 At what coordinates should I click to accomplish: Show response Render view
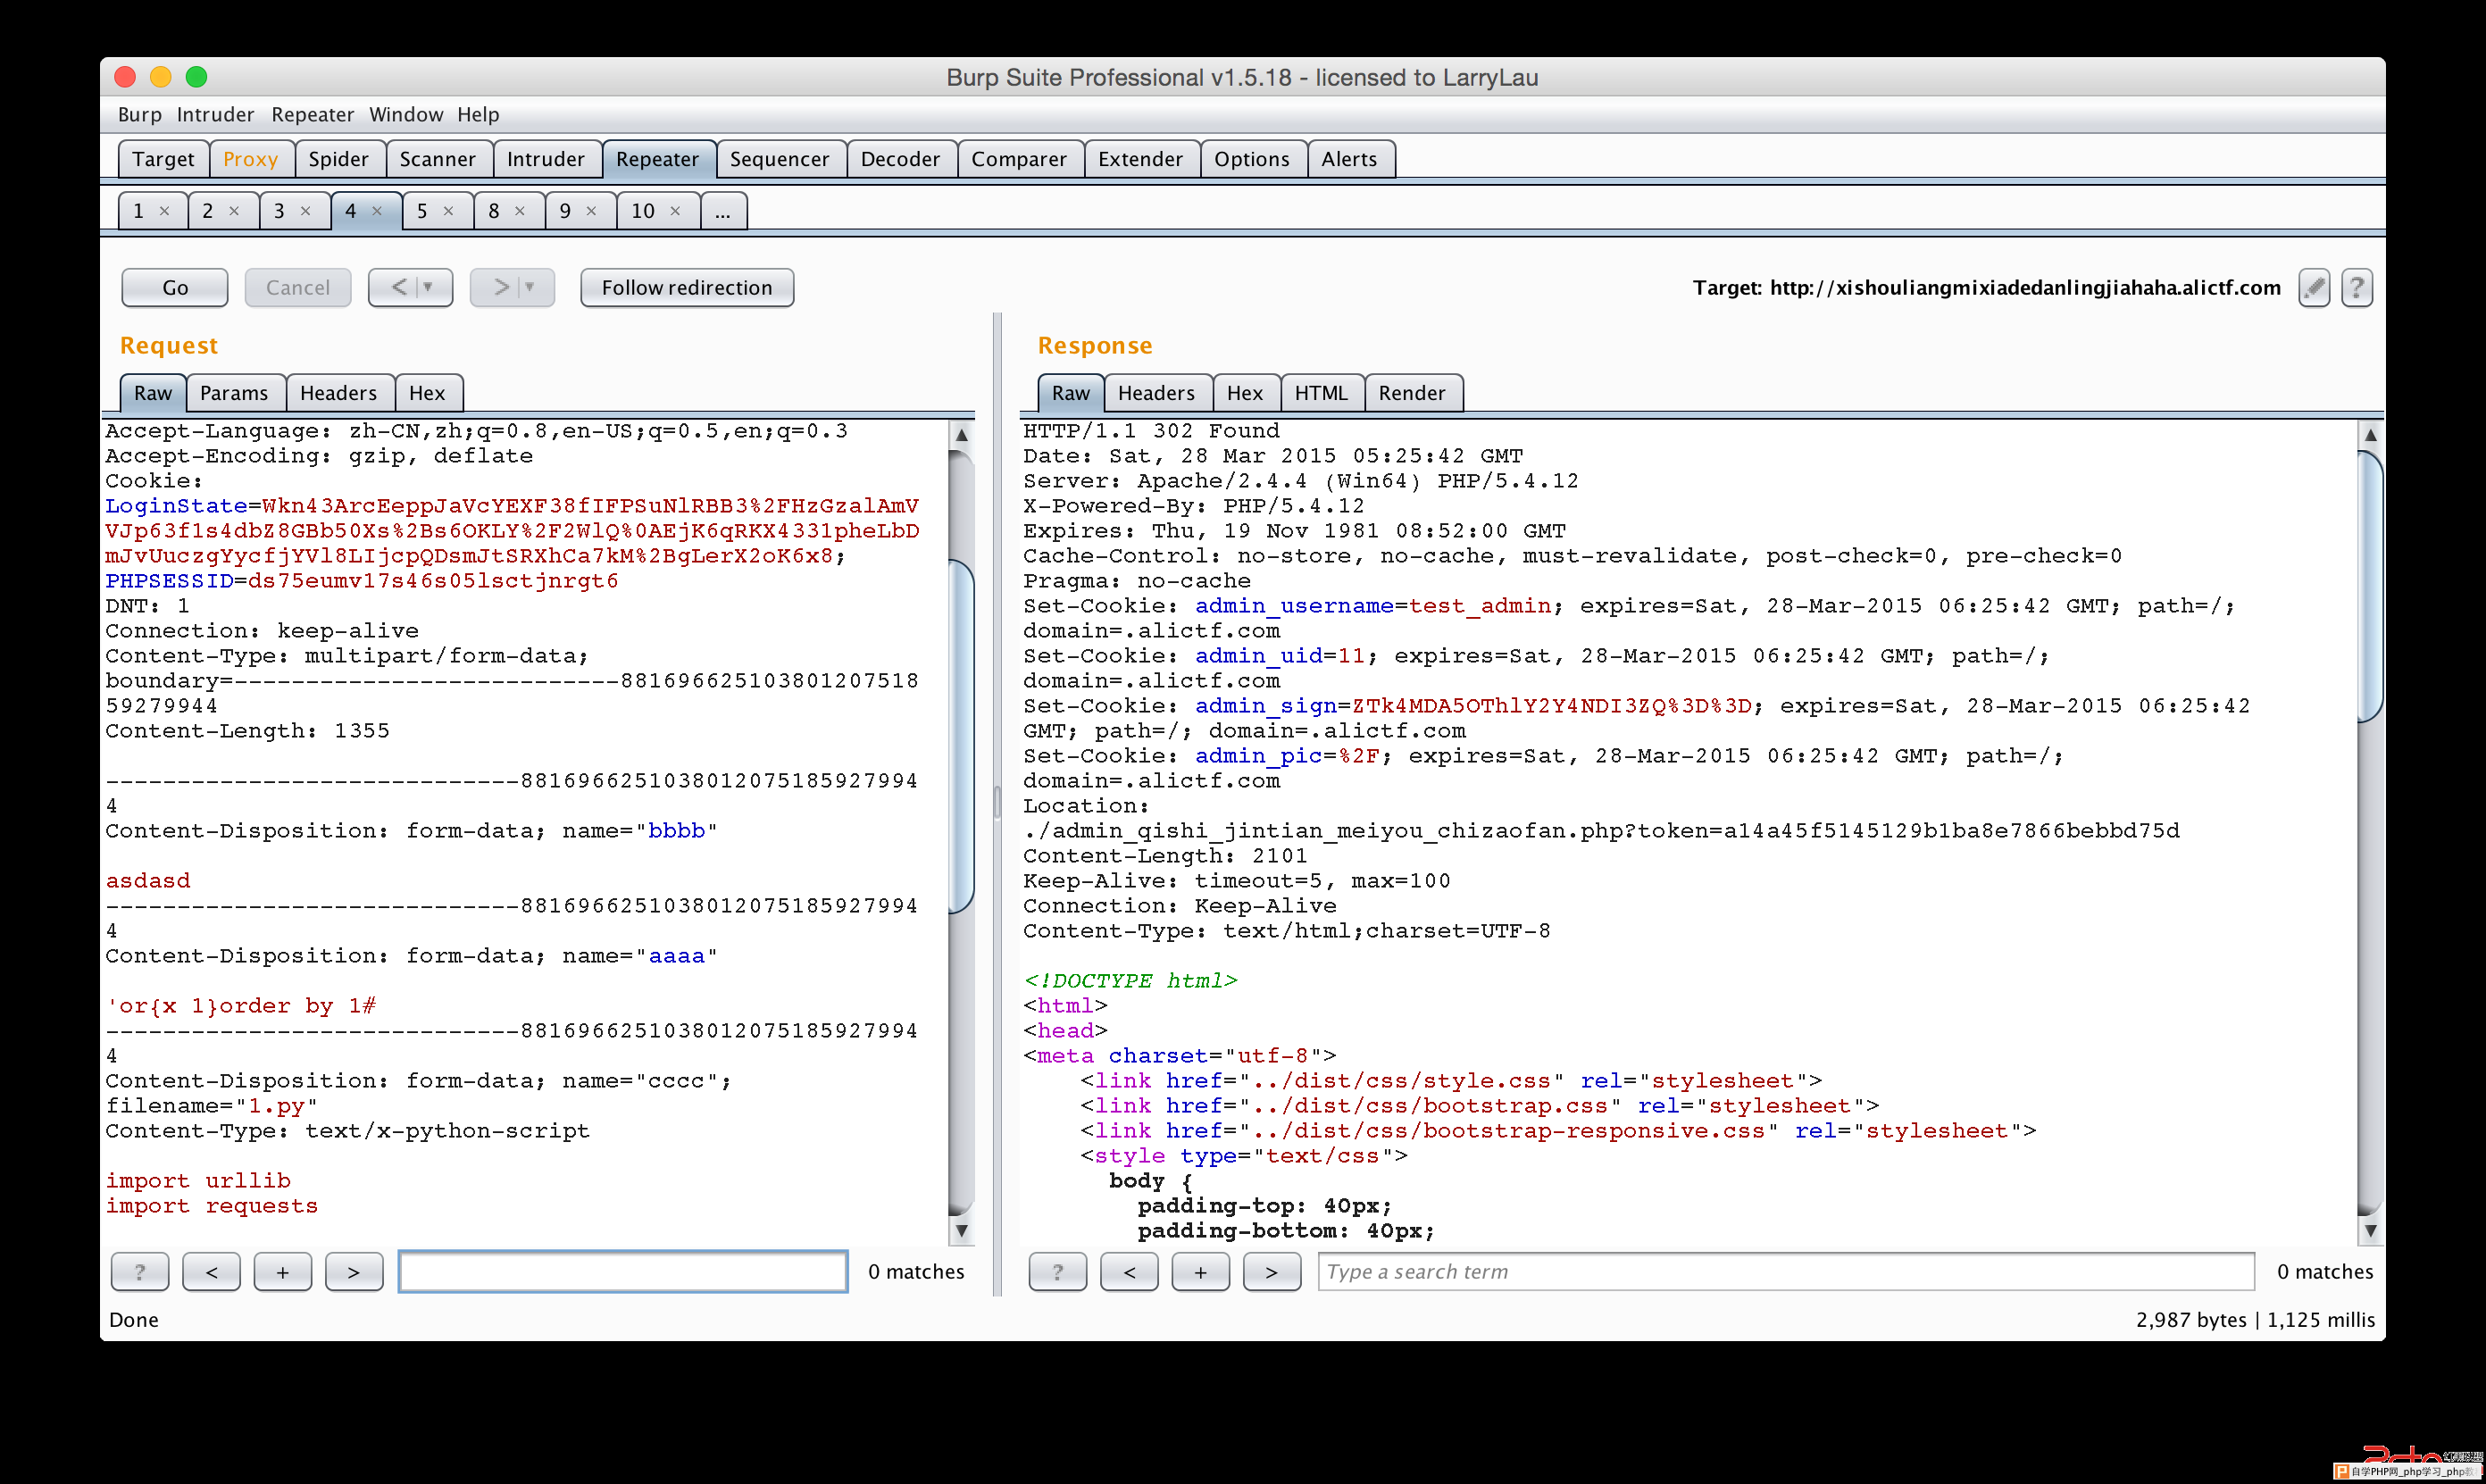tap(1412, 393)
